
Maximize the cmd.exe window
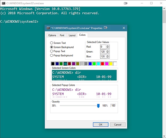pyautogui.click(x=151, y=3)
